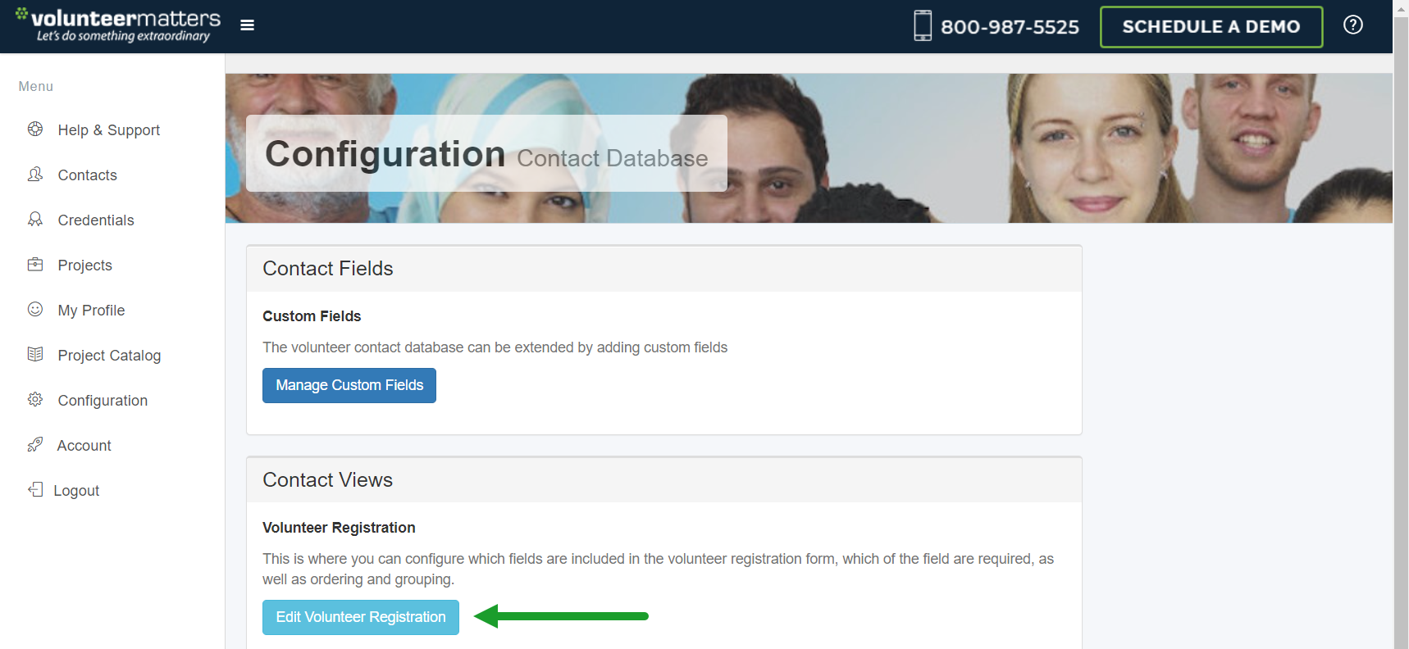Screen dimensions: 1409x649
Task: Open Credentials from the menu
Action: 96,220
